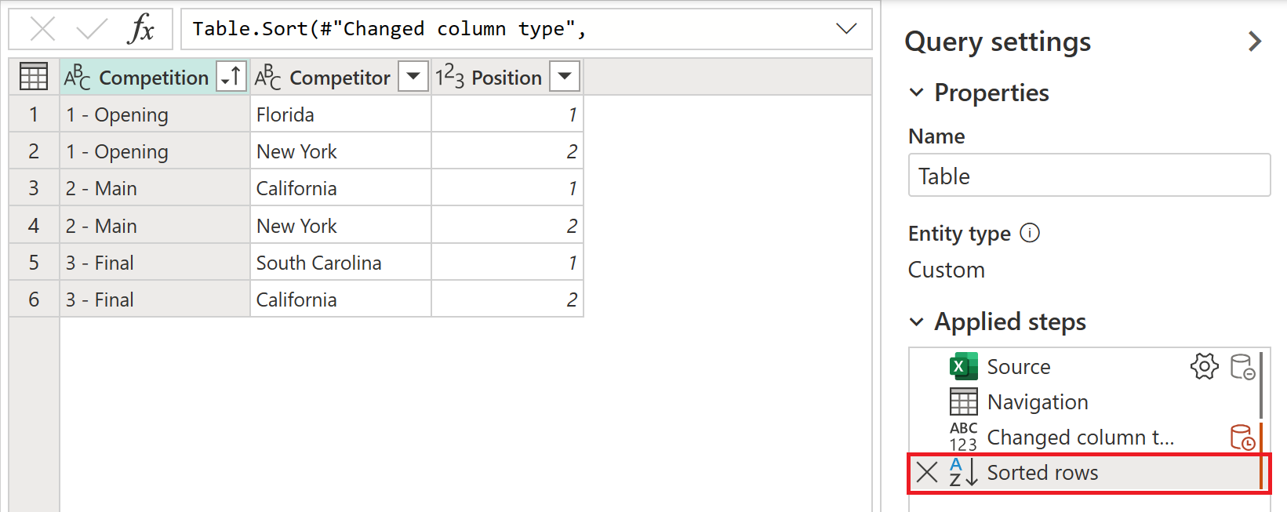This screenshot has width=1287, height=512.
Task: Click the fx formula icon
Action: point(141,30)
